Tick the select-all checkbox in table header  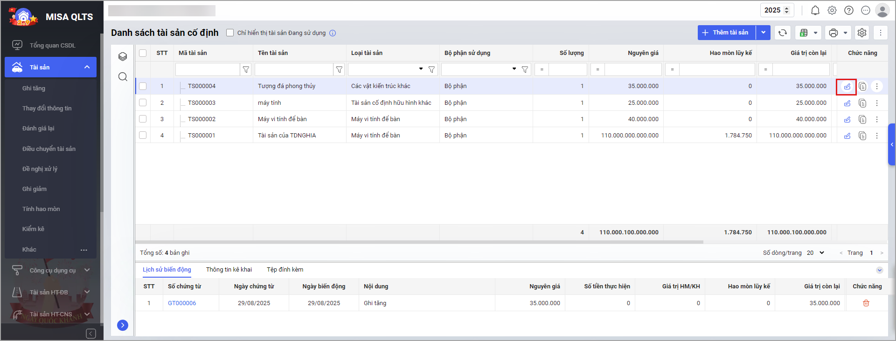click(x=143, y=53)
